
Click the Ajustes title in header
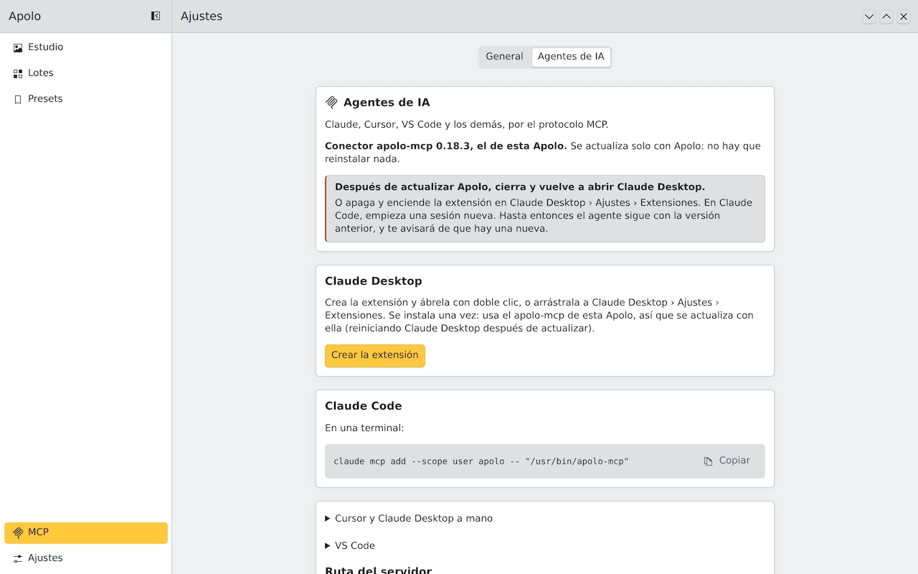202,17
